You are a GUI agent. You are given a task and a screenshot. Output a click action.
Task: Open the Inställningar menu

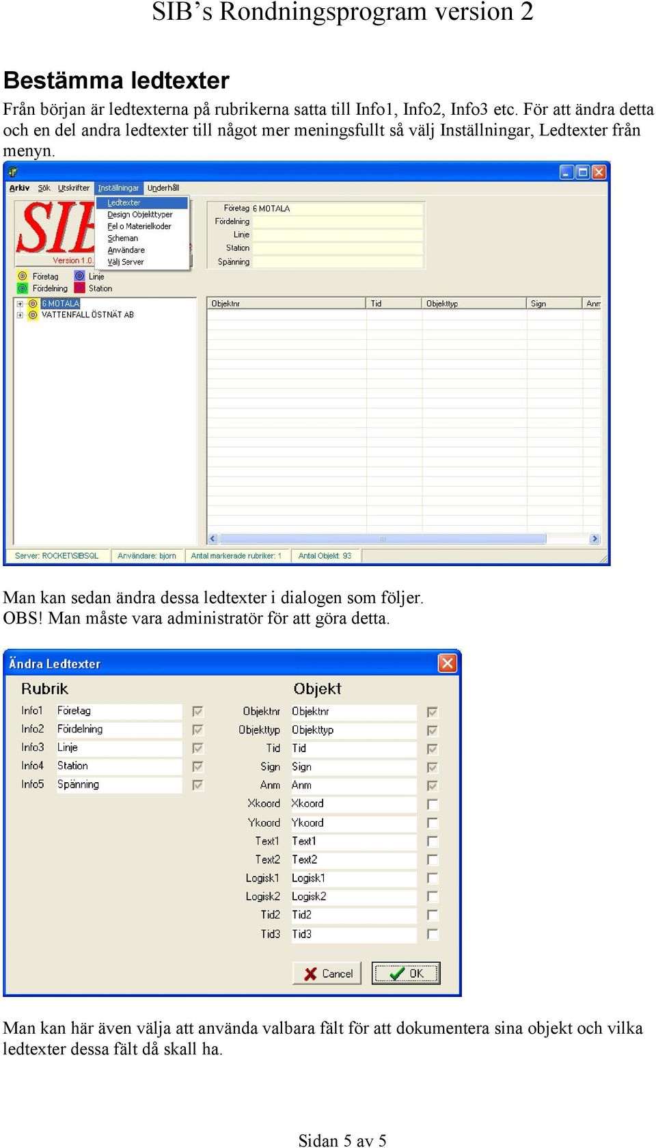(x=118, y=188)
